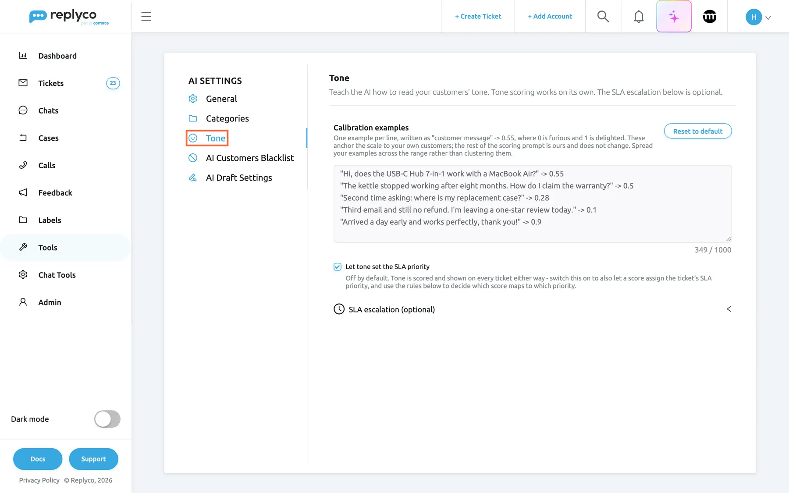789x493 pixels.
Task: Click inside the calibration examples textarea
Action: 533,204
